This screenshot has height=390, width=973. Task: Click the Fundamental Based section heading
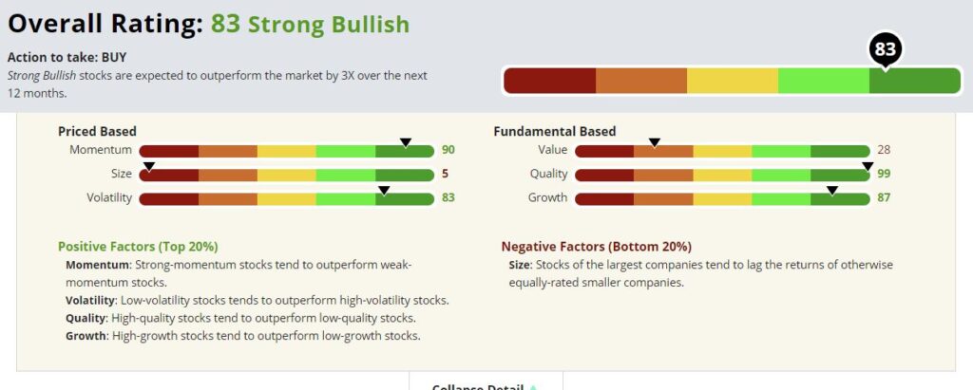tap(555, 132)
